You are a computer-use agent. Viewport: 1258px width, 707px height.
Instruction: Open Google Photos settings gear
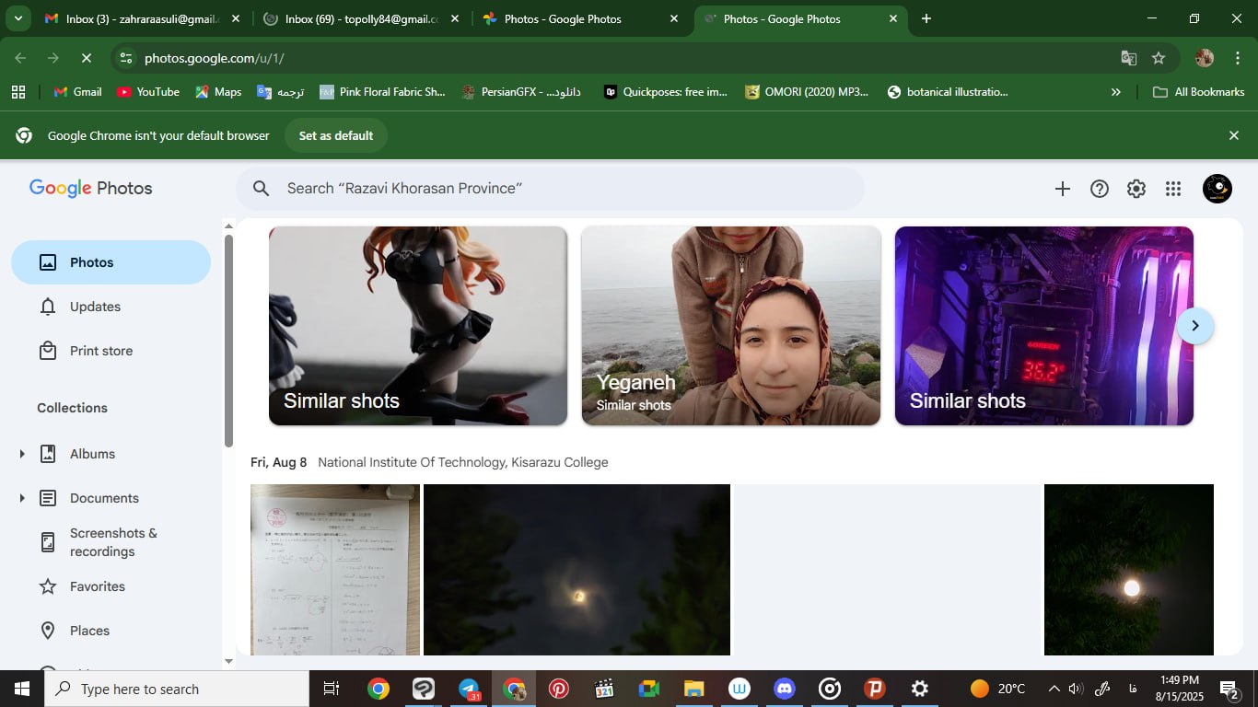click(1136, 189)
